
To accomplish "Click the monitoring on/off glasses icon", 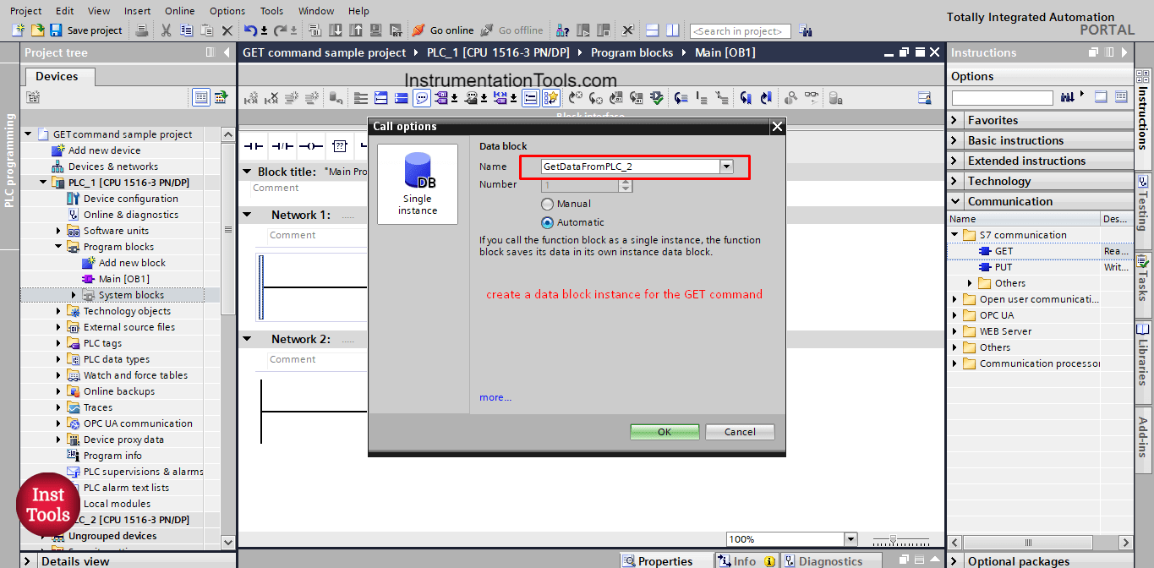I will coord(811,98).
